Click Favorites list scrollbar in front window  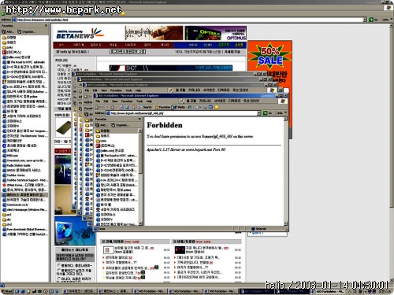coord(140,177)
